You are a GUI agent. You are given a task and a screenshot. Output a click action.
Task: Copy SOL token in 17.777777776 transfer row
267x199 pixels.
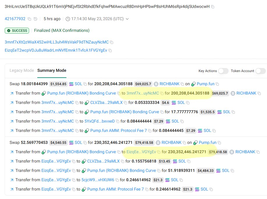tap(233, 112)
